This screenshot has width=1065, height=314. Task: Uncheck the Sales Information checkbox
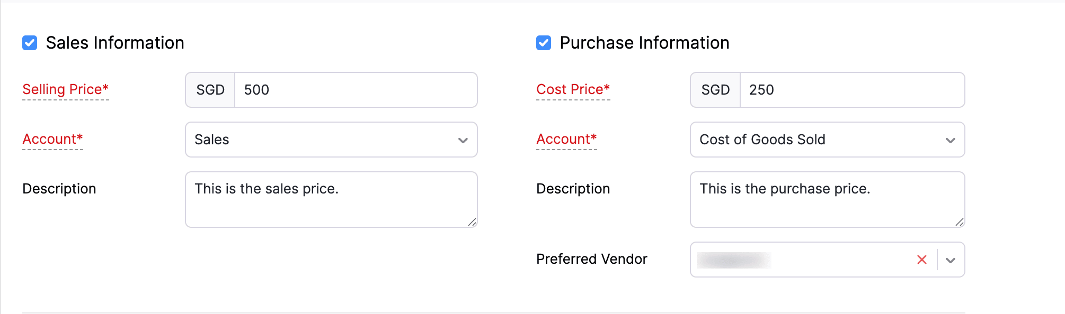pos(29,42)
